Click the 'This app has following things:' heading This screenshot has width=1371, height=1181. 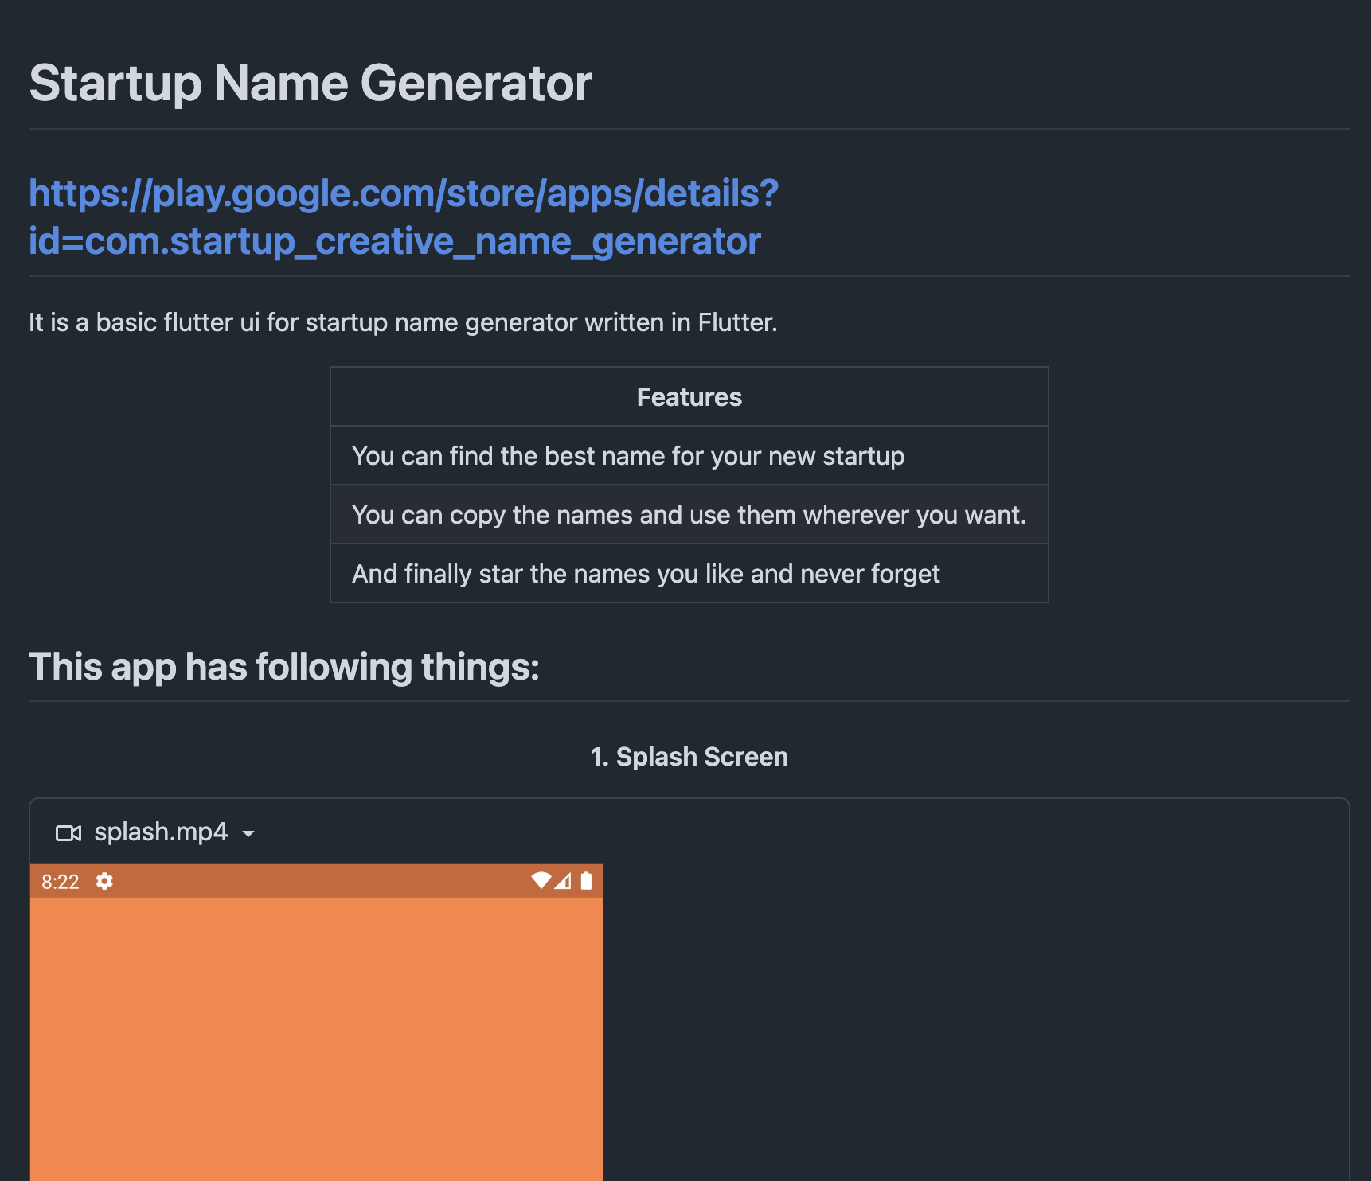[284, 667]
